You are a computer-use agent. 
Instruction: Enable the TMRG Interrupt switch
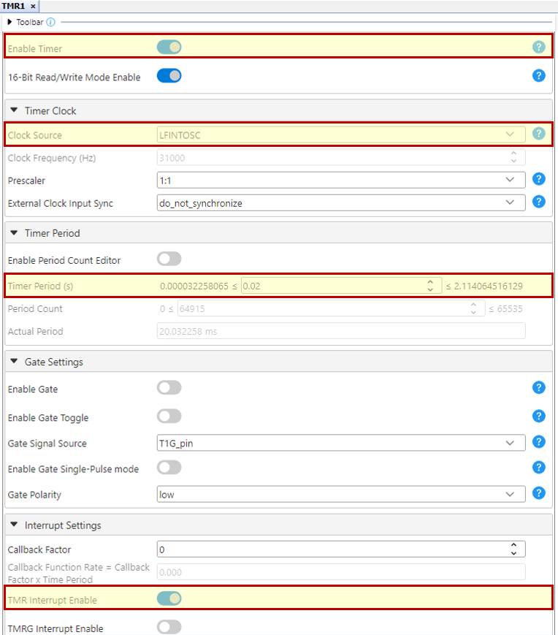[169, 628]
